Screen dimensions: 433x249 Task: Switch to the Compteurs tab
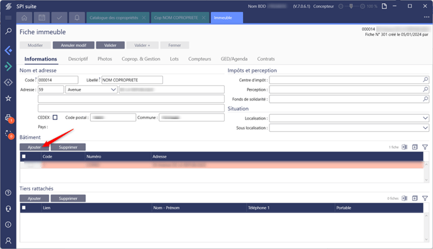pyautogui.click(x=200, y=59)
